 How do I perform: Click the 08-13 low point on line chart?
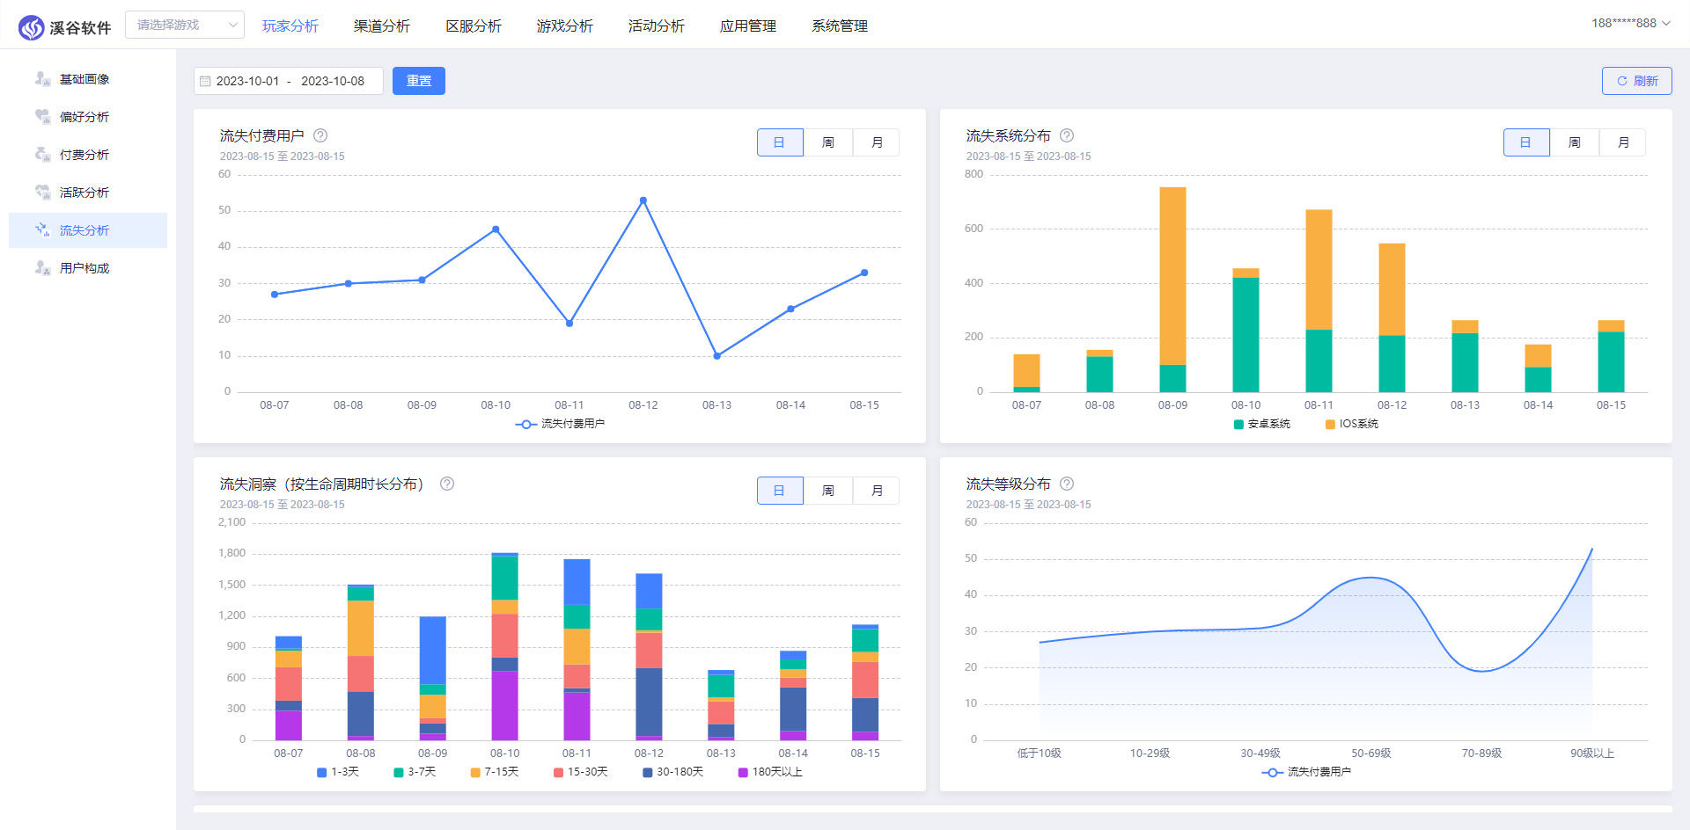tap(717, 356)
